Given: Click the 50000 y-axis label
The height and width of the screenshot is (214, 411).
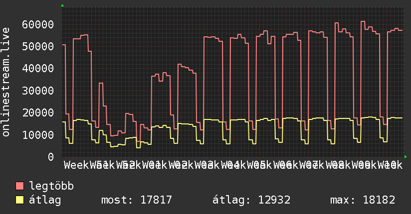Looking at the screenshot, I should pos(38,47).
